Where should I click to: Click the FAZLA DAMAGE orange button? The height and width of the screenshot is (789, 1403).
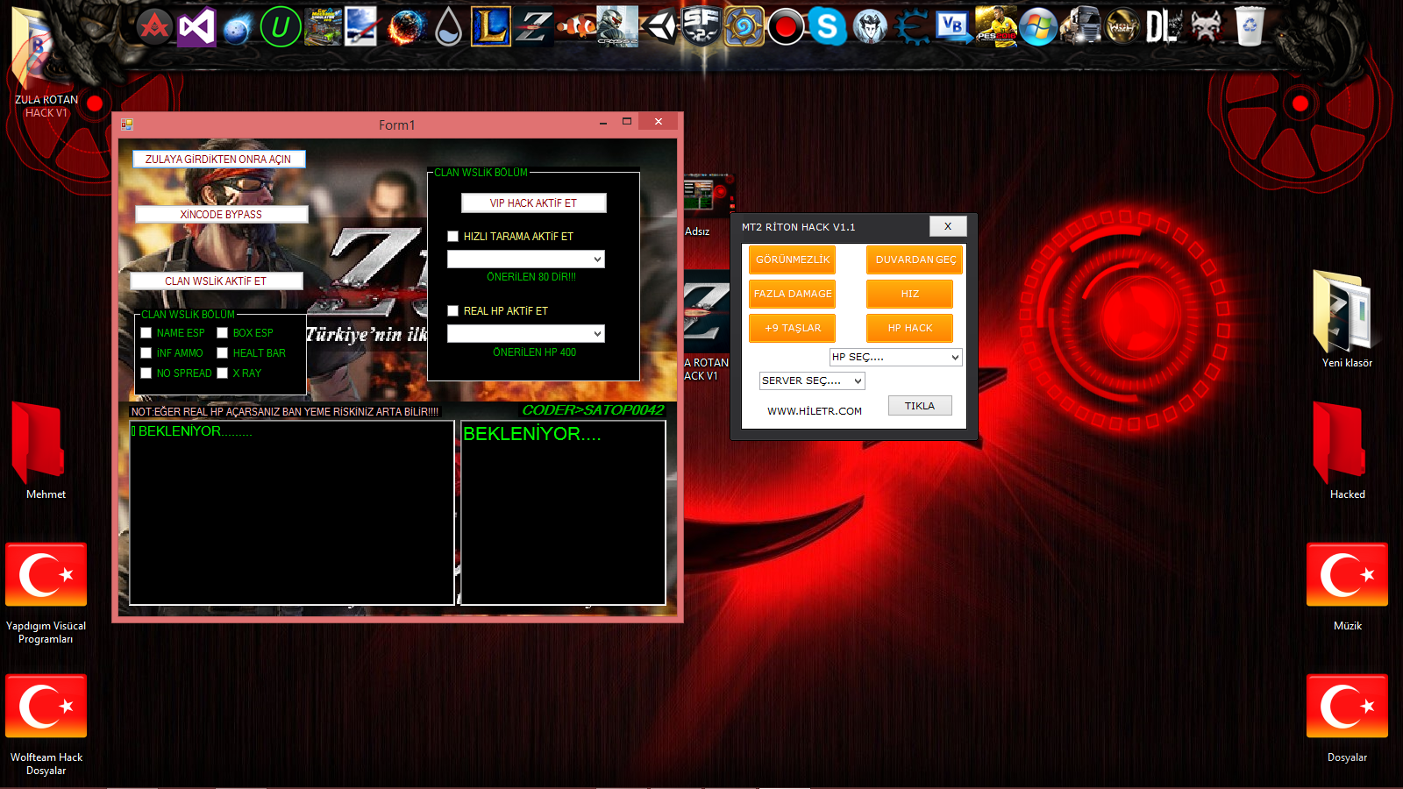793,295
